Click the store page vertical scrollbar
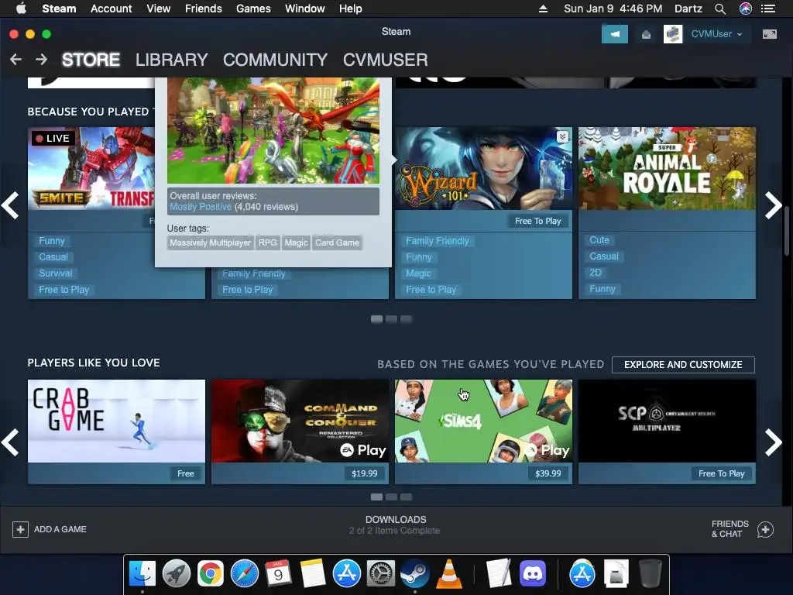 tap(787, 231)
